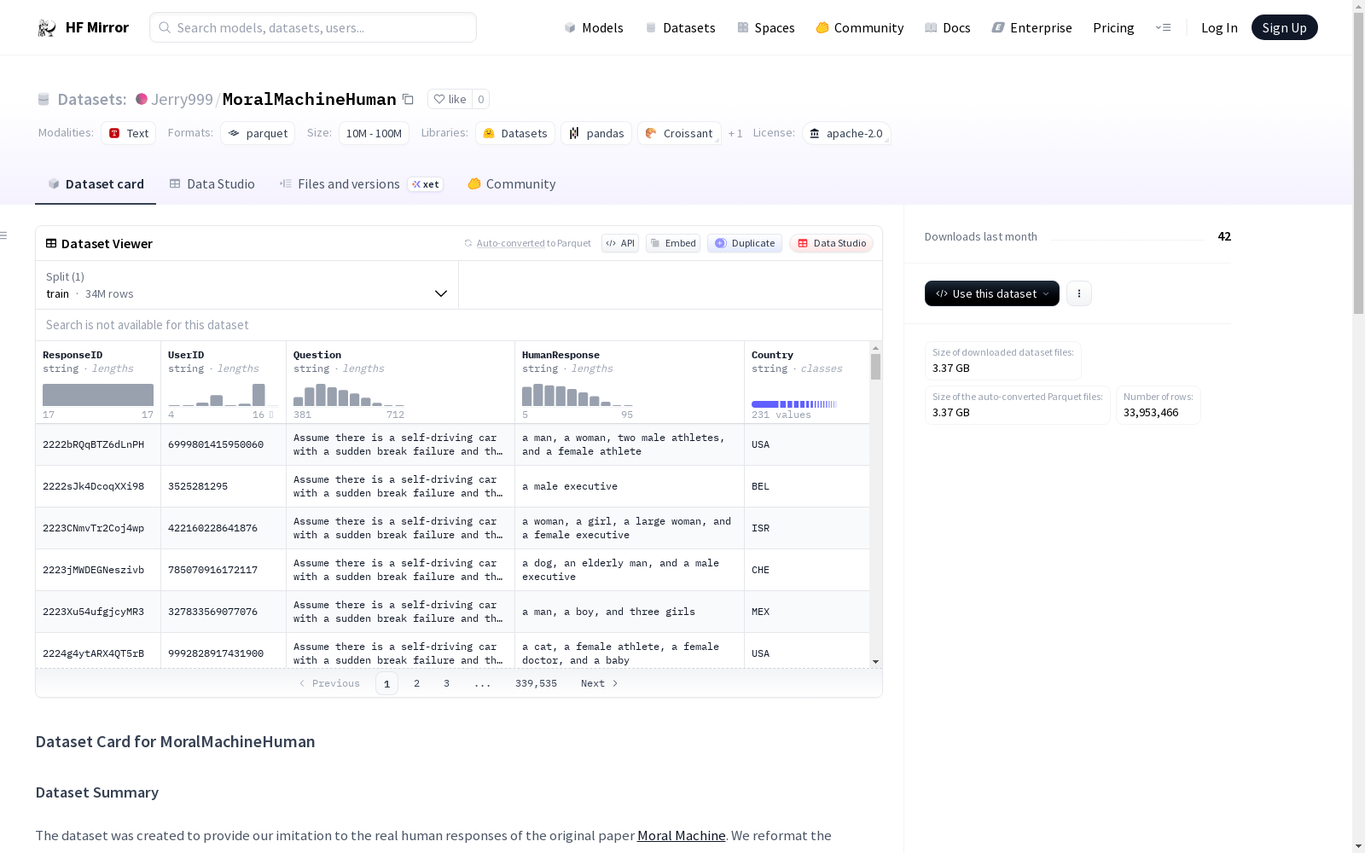Click the UserID length histogram
This screenshot has height=853, width=1365.
(224, 395)
